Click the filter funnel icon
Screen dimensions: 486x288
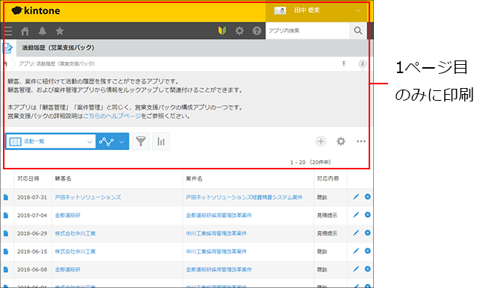click(x=141, y=142)
